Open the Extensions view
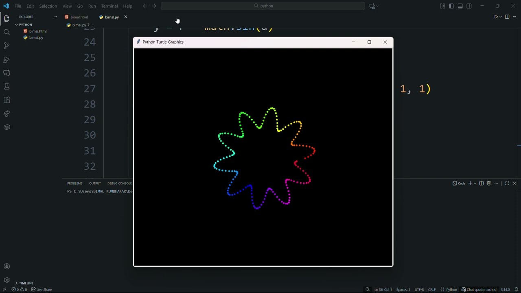Viewport: 521px width, 293px height. (7, 100)
